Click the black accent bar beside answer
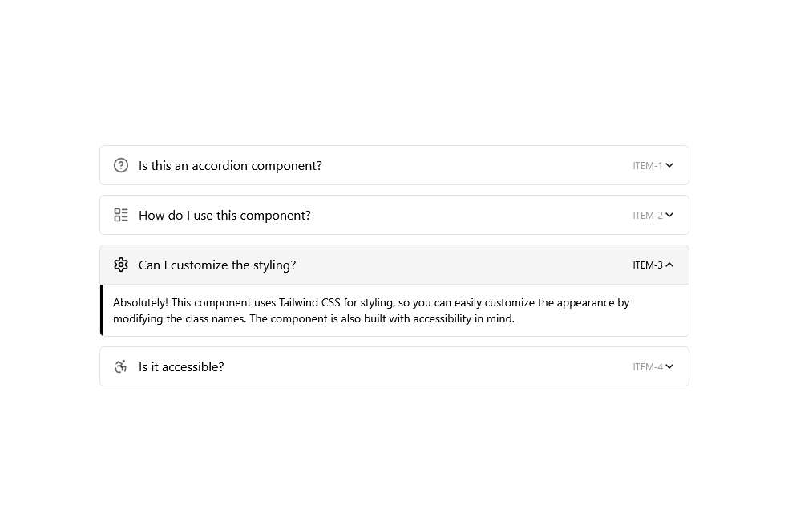 pos(102,310)
